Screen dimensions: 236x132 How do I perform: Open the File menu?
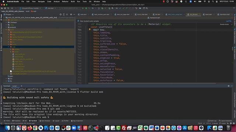(22, 1)
